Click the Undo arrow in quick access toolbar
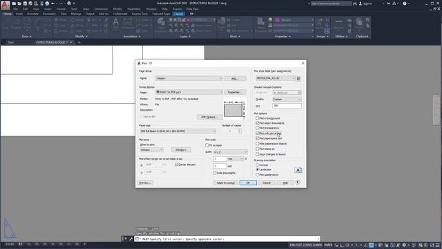The width and height of the screenshot is (442, 249). (52, 3)
